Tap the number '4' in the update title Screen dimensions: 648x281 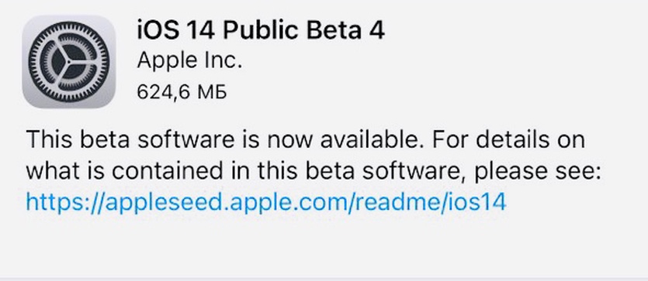[377, 30]
